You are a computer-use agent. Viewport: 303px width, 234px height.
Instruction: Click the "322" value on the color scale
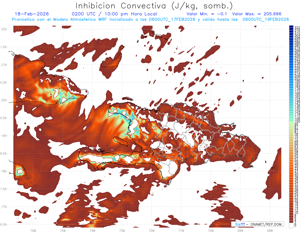(297, 28)
